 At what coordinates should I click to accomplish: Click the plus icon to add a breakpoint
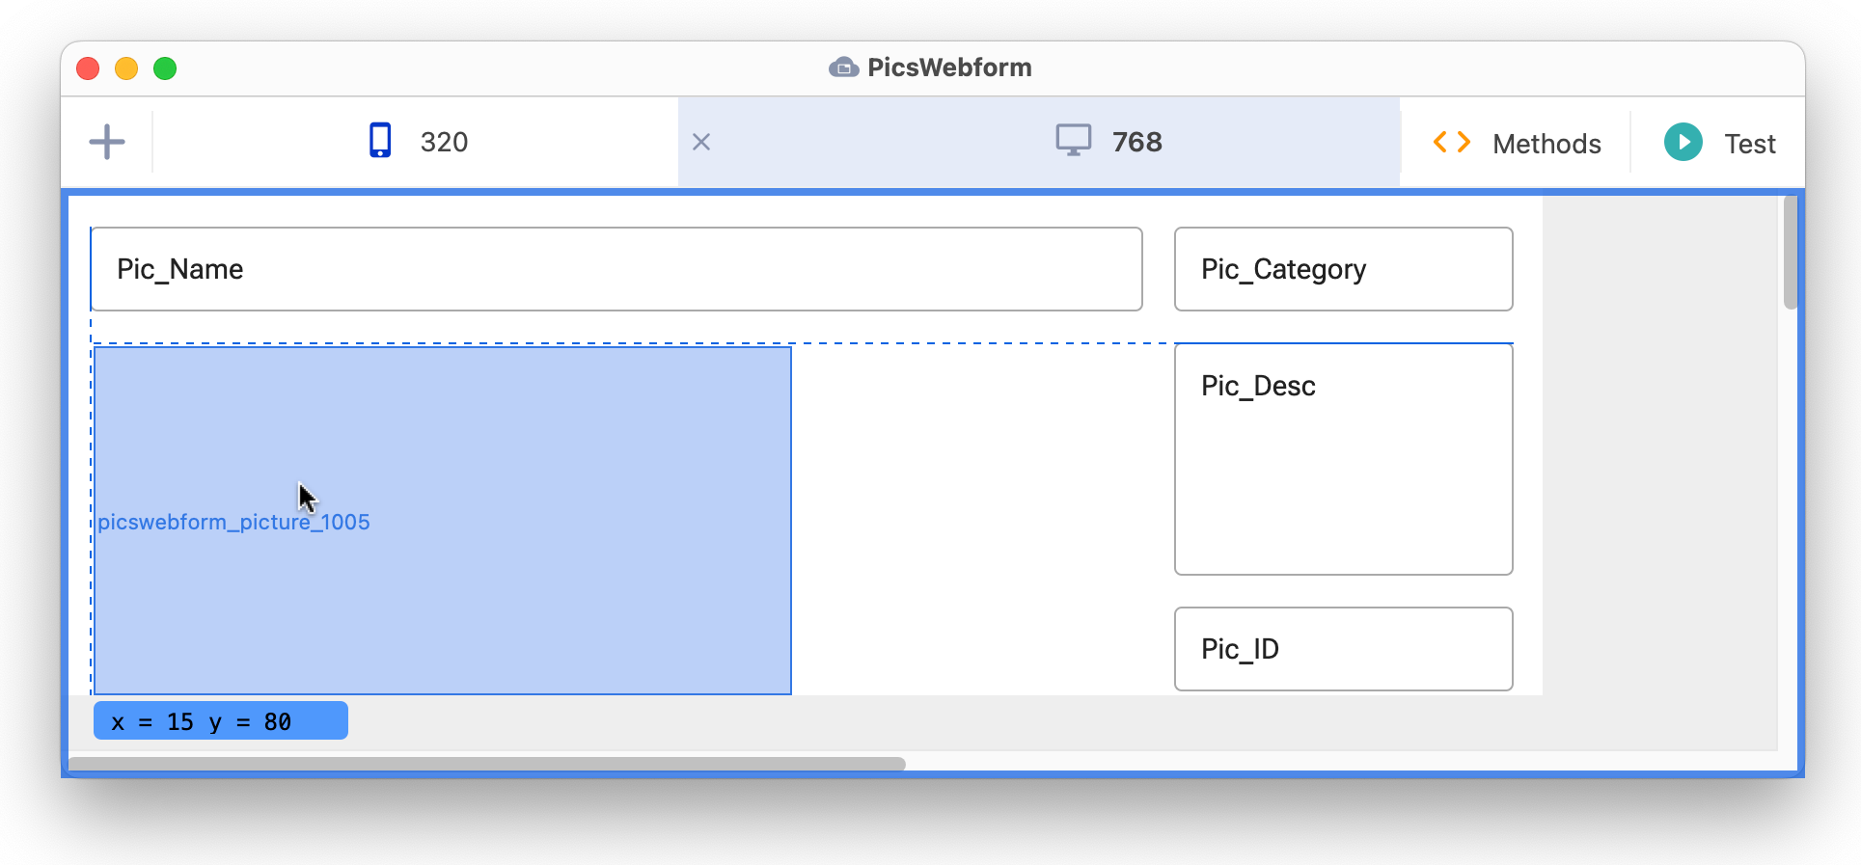[107, 142]
